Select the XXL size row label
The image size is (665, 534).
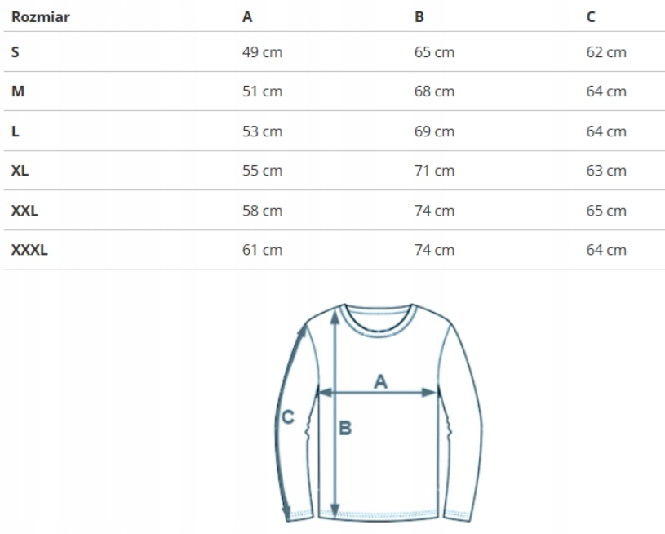coord(24,211)
